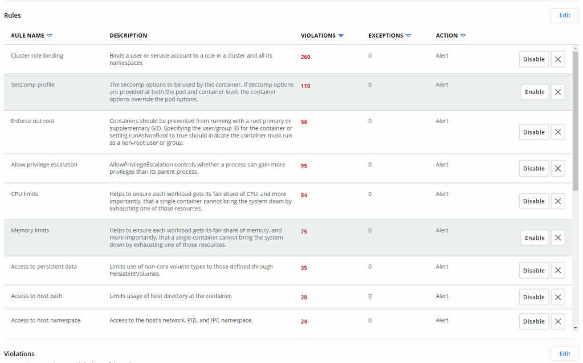583x363 pixels.
Task: Open the Exceptions column sort arrow
Action: tap(409, 36)
